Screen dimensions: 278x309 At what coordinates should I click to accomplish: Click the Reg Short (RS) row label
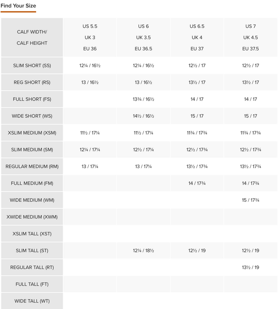click(x=32, y=83)
